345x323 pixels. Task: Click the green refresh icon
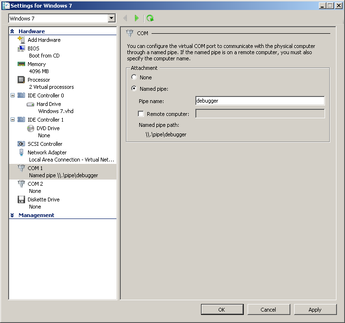pyautogui.click(x=150, y=18)
